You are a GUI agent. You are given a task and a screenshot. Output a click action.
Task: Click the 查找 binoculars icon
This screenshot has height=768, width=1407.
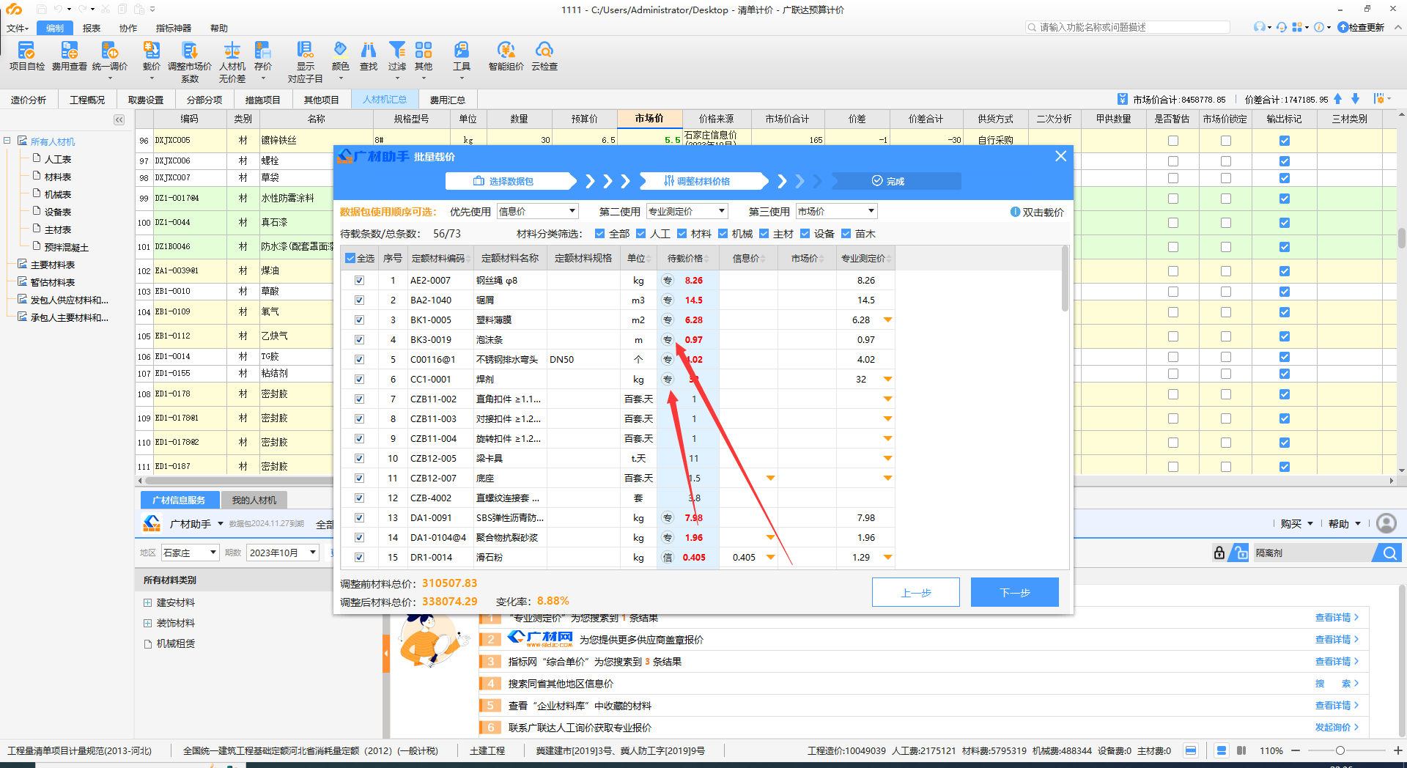[x=369, y=56]
